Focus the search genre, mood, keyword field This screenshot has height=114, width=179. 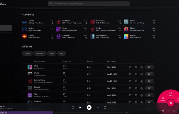[89, 4]
